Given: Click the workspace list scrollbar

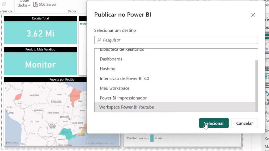Looking at the screenshot, I should tap(257, 86).
